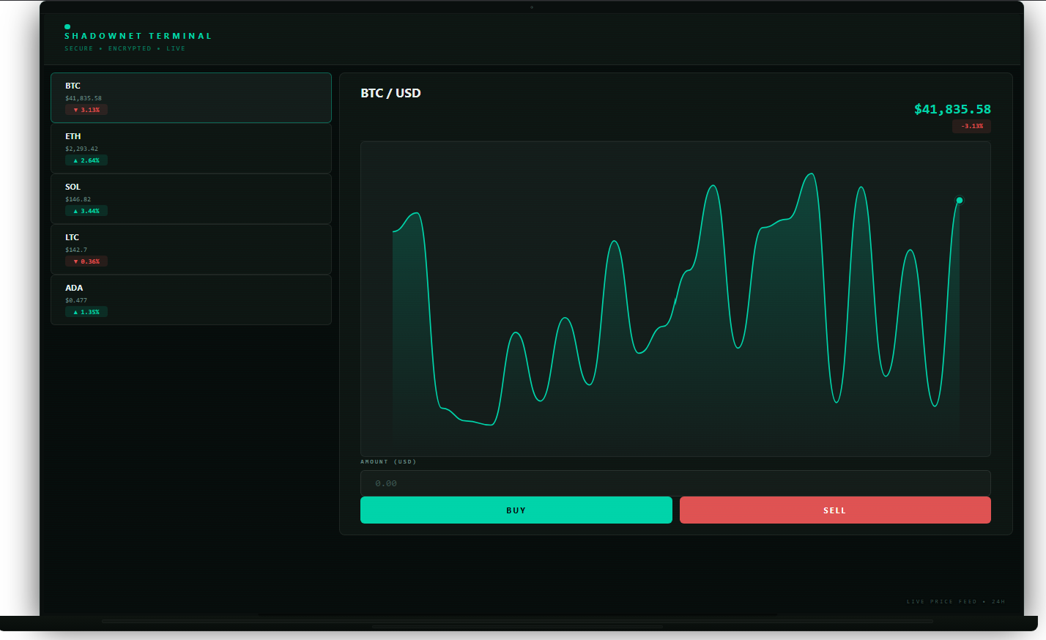Click the LIVE PRICE FEED • 24H footer text
Viewport: 1046px width, 640px height.
coord(956,602)
